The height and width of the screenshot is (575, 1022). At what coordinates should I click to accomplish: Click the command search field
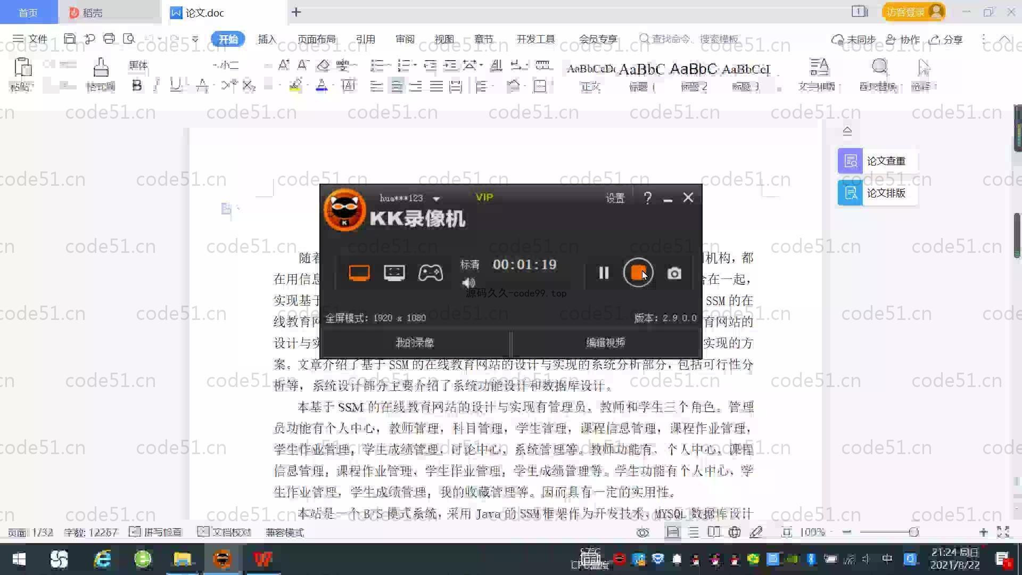pyautogui.click(x=689, y=39)
